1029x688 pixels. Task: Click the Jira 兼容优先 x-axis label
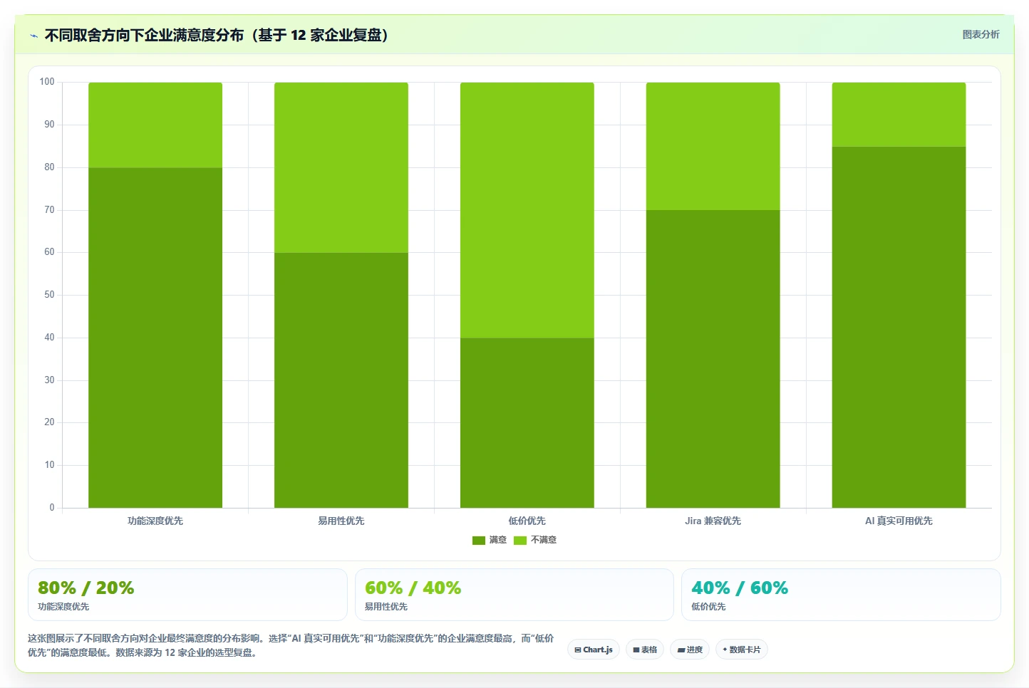click(713, 521)
